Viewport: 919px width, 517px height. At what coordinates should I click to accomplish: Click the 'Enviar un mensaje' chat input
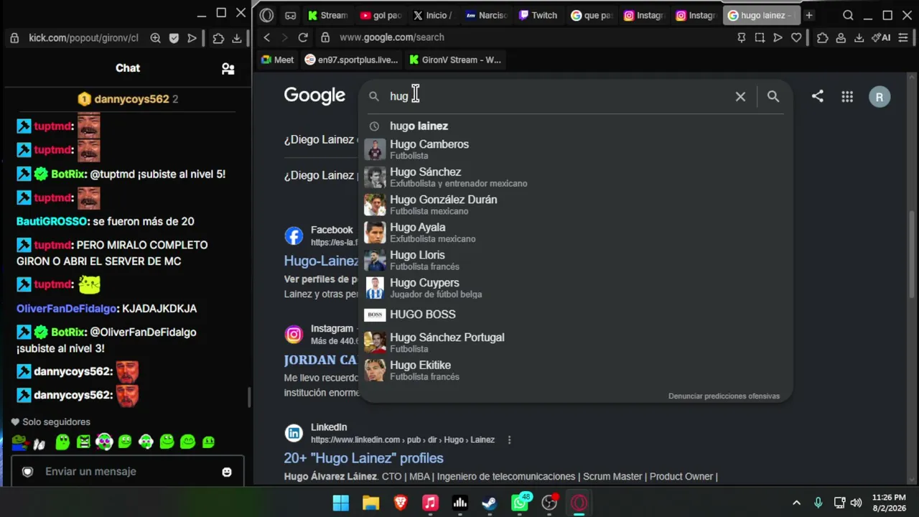(x=127, y=472)
